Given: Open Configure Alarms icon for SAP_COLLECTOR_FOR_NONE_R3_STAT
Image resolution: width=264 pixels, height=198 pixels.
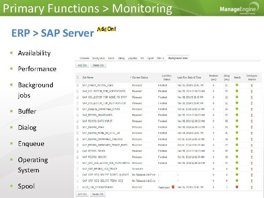Looking at the screenshot, I should coord(252,97).
